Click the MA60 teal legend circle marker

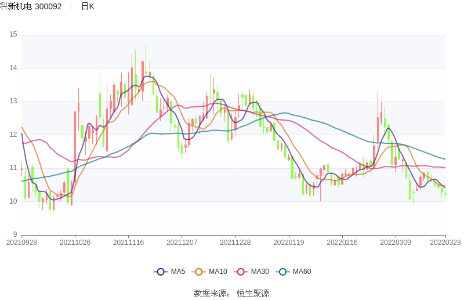coord(282,272)
